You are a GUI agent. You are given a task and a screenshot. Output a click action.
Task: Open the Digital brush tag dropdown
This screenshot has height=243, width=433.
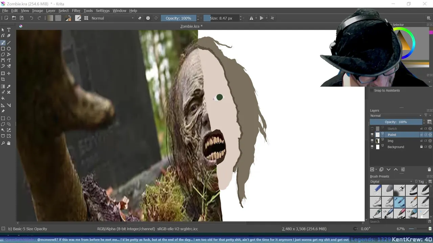[391, 182]
